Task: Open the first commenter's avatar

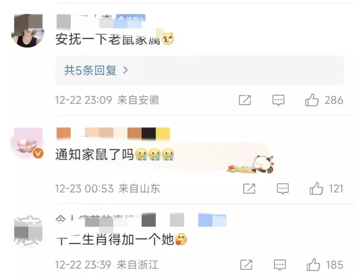Action: (28, 30)
